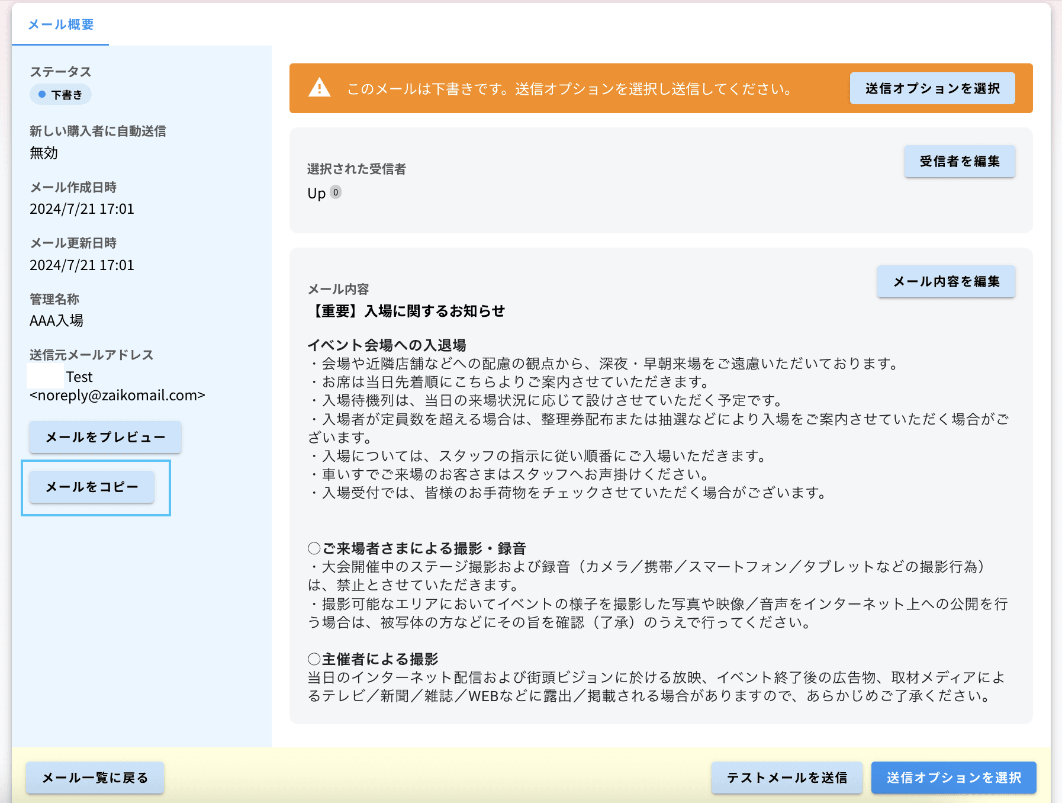Click the 下書き status badge

60,95
